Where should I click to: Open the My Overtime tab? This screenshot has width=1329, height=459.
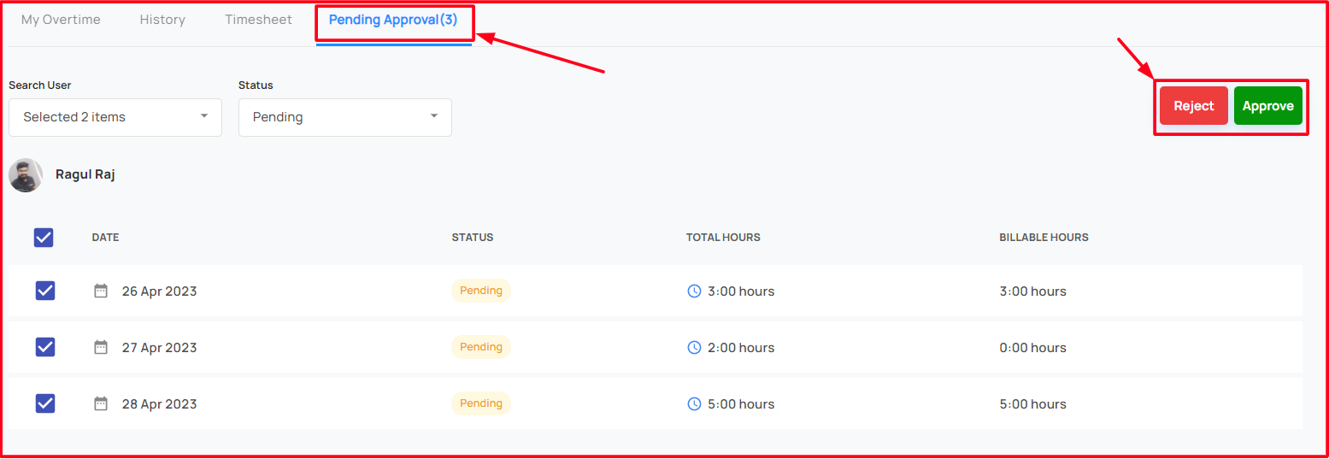61,20
